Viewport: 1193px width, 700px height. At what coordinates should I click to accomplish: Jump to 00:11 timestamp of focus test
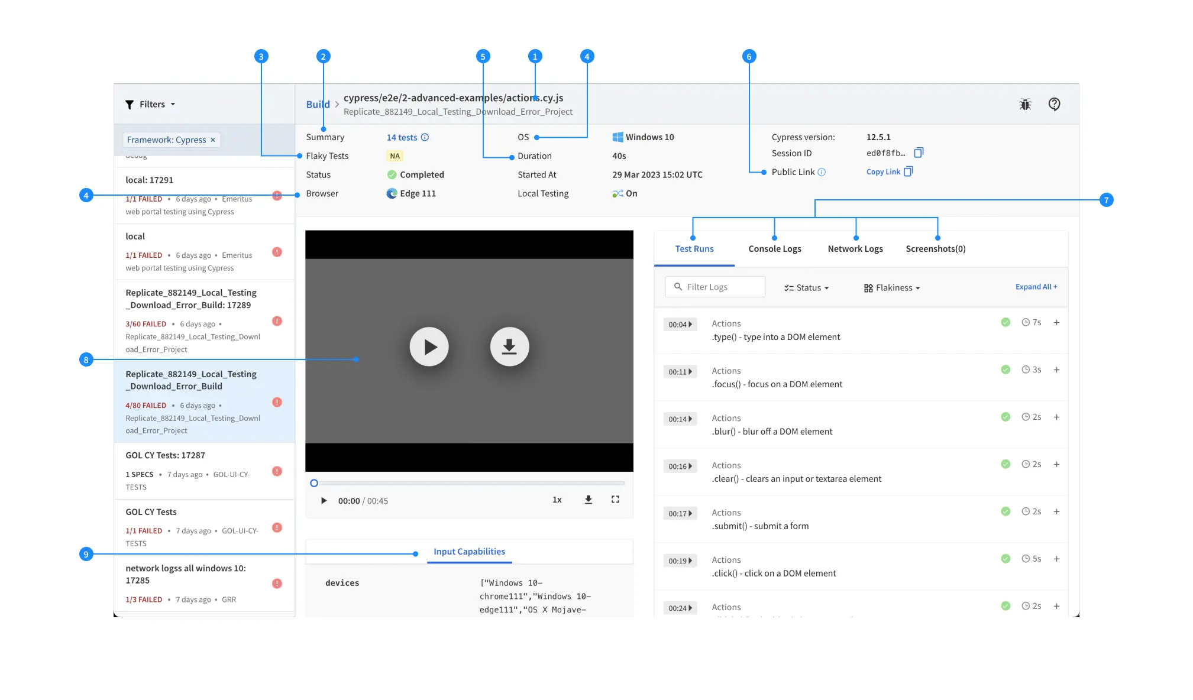(680, 372)
